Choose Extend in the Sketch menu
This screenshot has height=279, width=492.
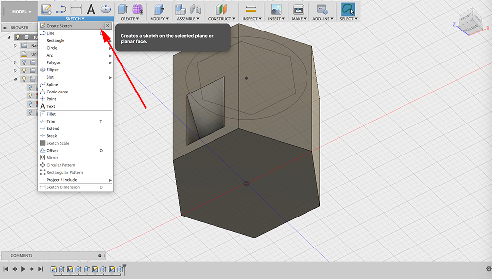76,128
